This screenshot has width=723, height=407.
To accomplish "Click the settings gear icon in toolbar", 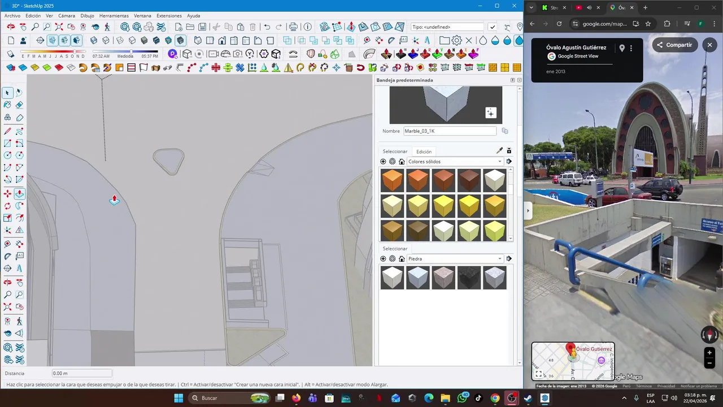I will (x=456, y=40).
